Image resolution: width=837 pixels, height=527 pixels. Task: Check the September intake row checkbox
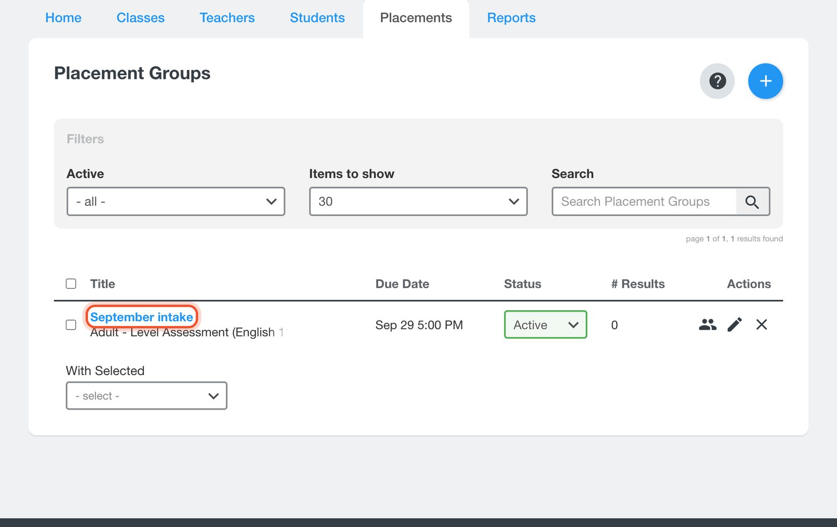[x=71, y=325]
